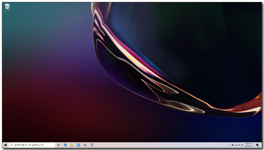Click the magnifier icon in search box

click(x=11, y=145)
